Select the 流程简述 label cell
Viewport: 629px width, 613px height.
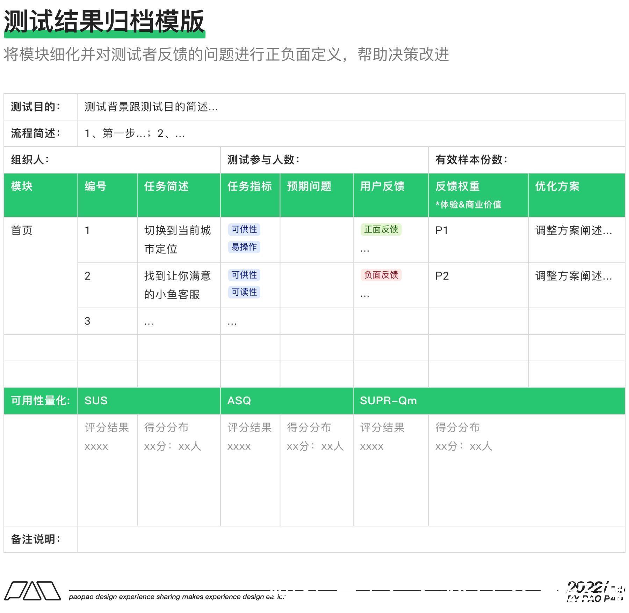click(x=41, y=133)
